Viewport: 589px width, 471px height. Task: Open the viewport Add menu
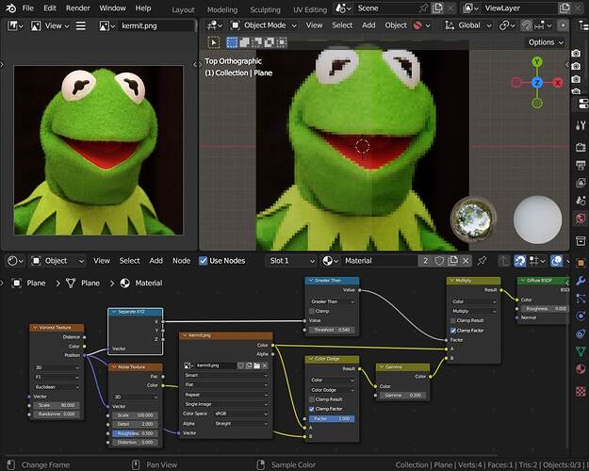click(368, 25)
